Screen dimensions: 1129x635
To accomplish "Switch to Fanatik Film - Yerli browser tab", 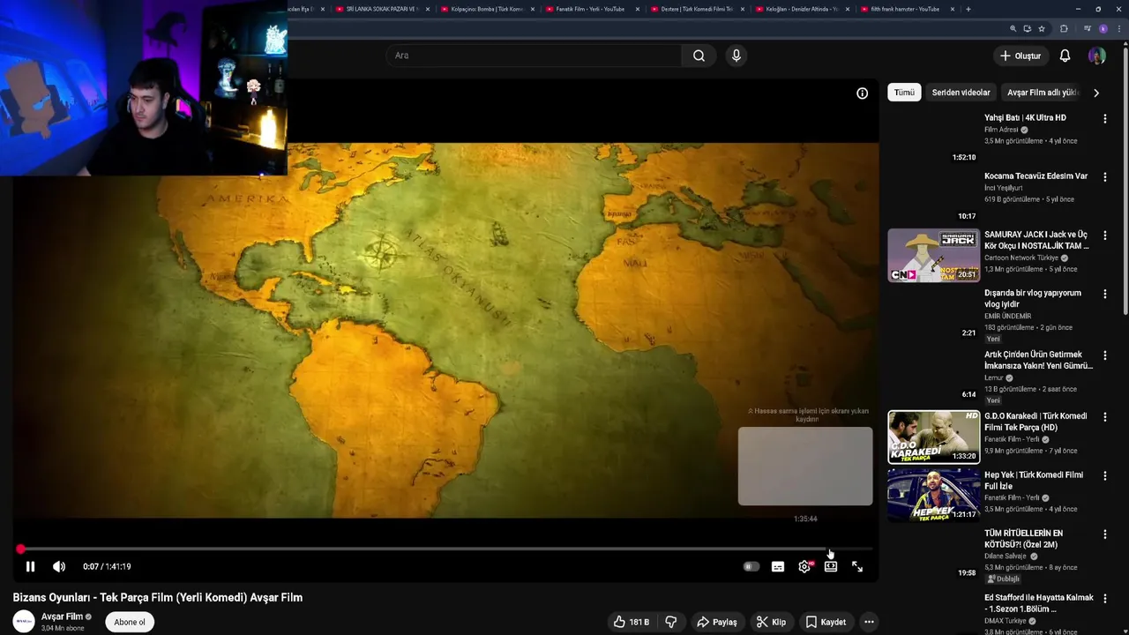I will 590,9.
